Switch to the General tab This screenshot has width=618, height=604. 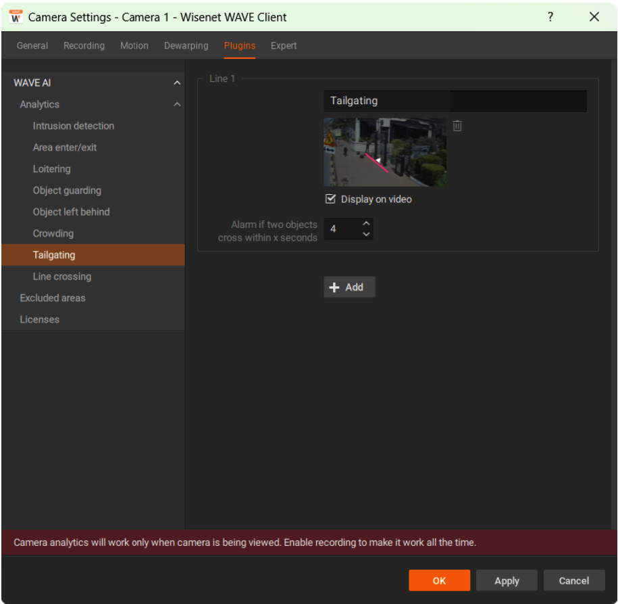[32, 46]
